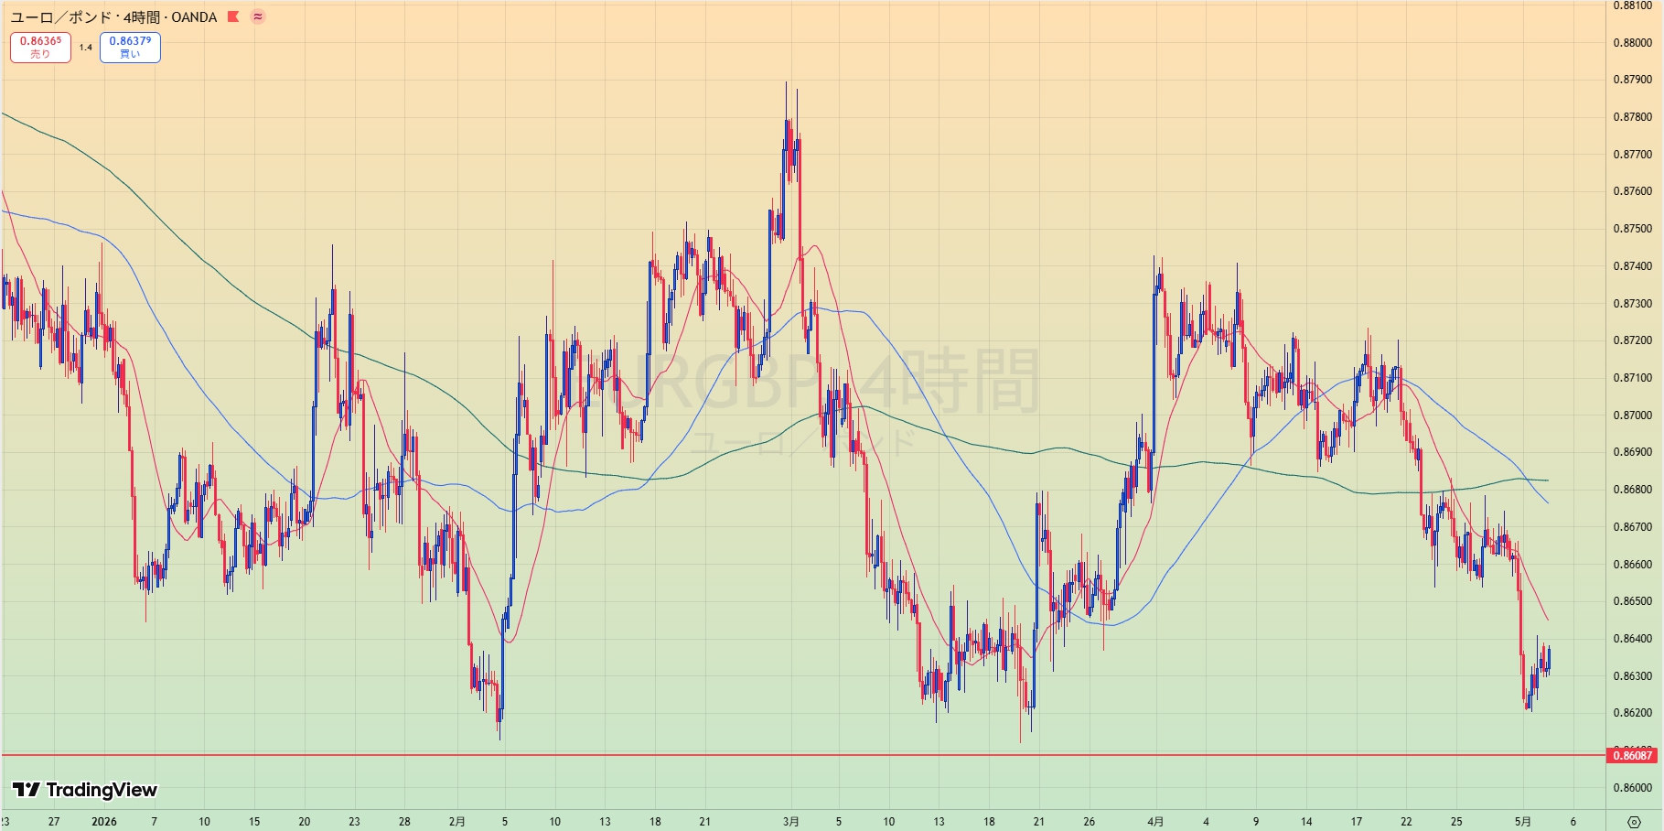Screen dimensions: 1664x831
Task: Click the 1.4 spread value between the buttons
Action: point(85,48)
